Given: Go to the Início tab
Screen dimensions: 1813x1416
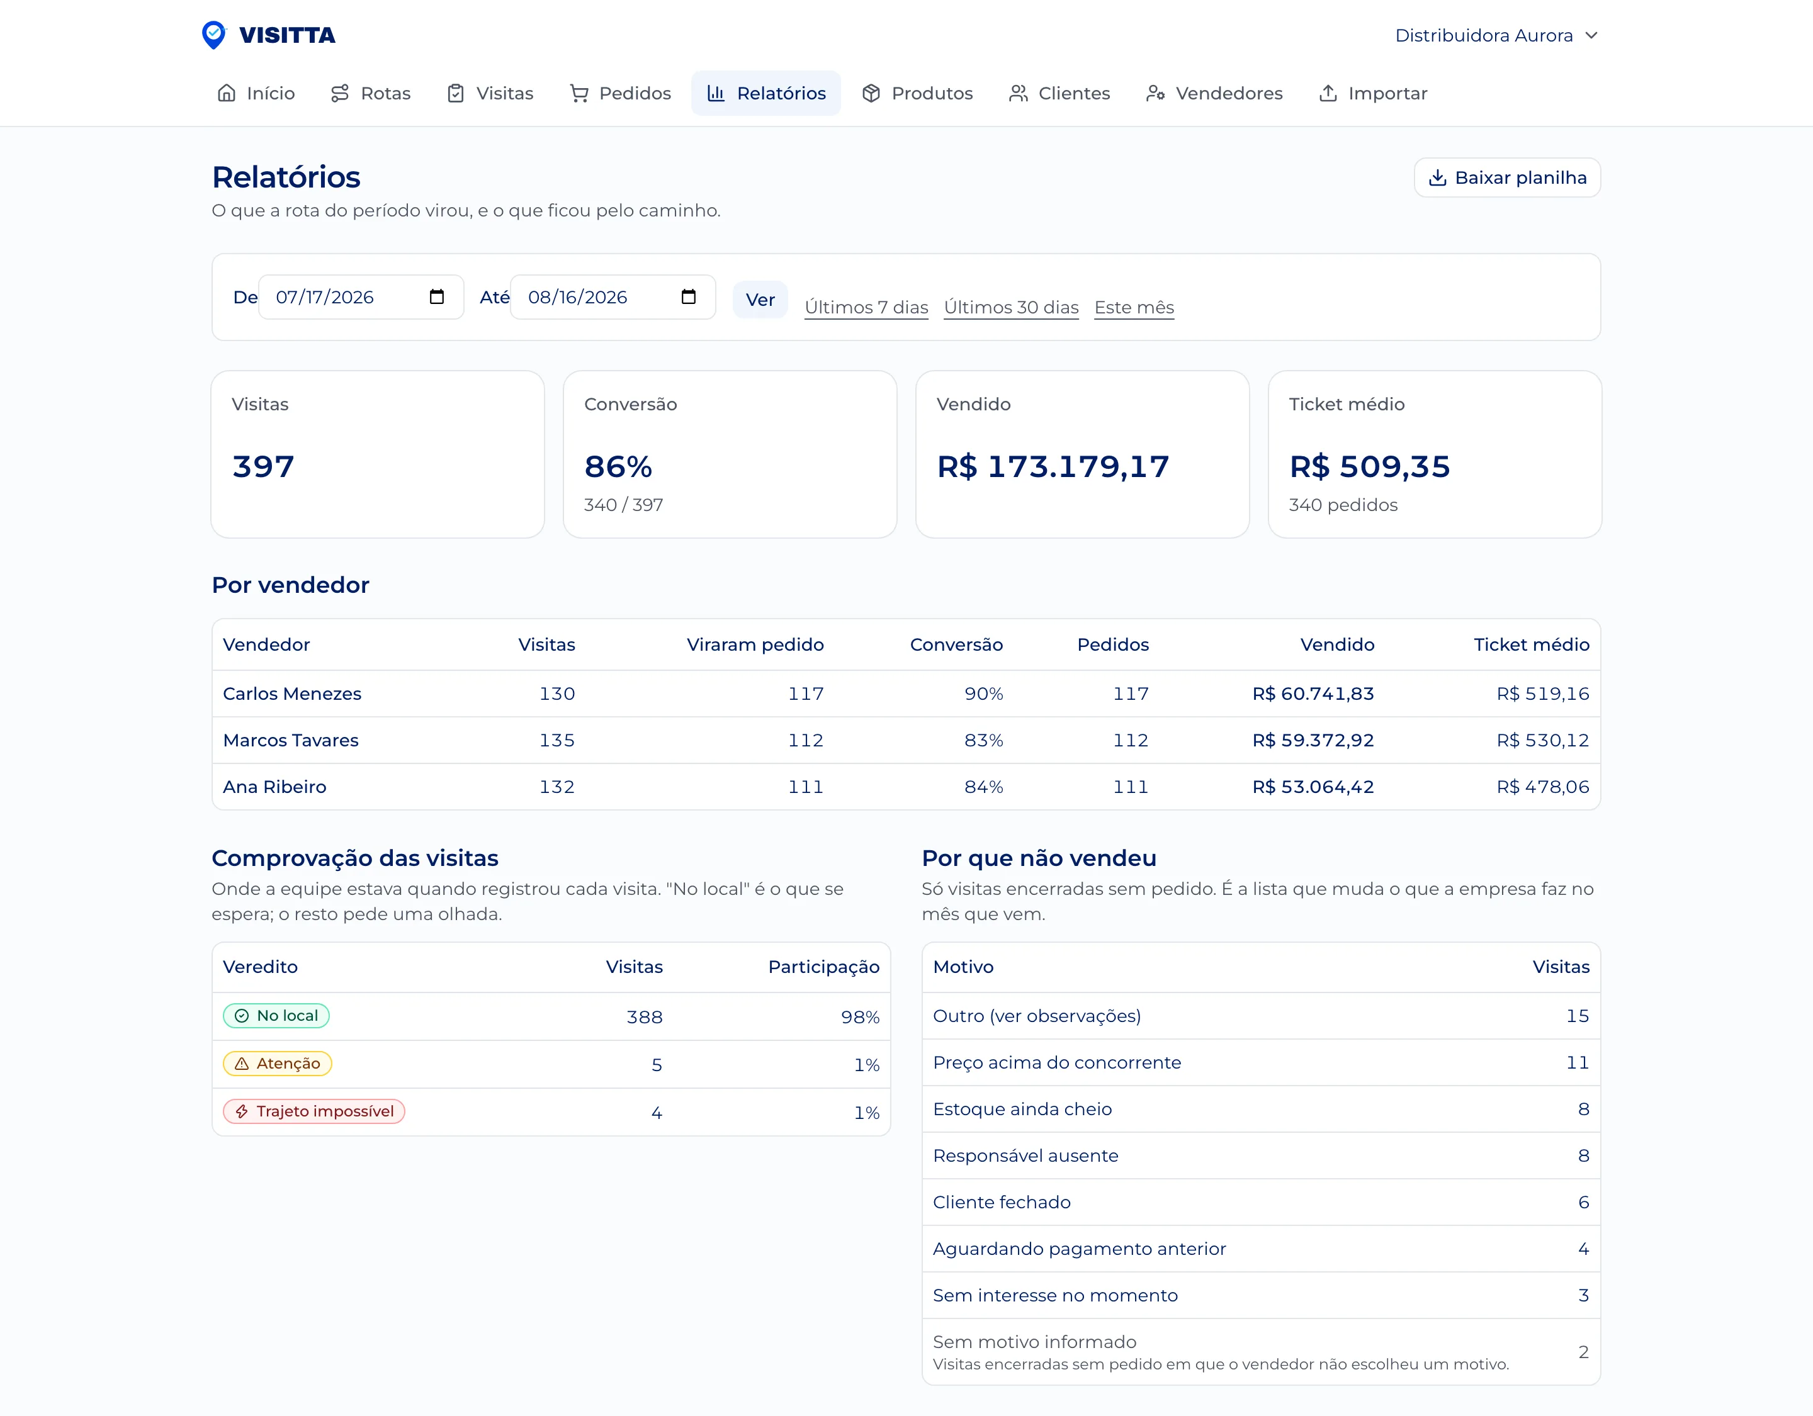Looking at the screenshot, I should click(x=256, y=93).
